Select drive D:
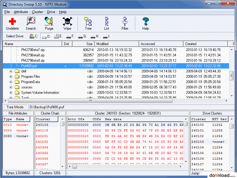The height and width of the screenshot is (178, 237). (x=46, y=36)
